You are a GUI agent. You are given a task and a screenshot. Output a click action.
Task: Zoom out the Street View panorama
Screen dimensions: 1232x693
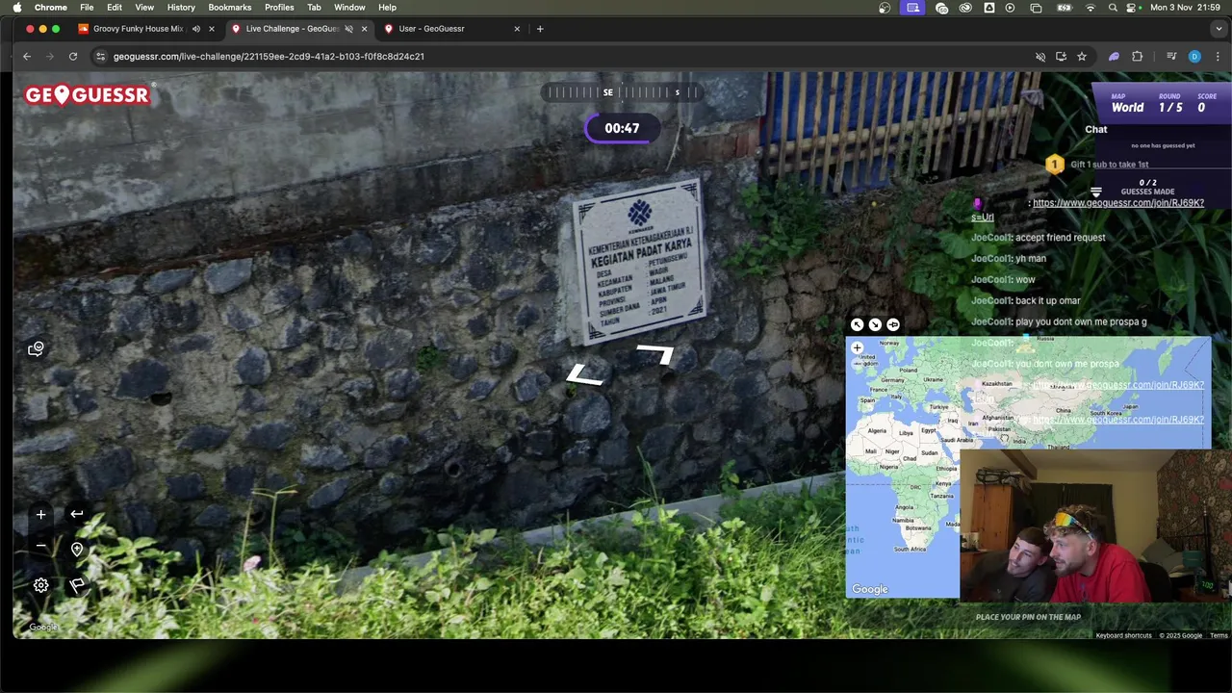pyautogui.click(x=40, y=546)
